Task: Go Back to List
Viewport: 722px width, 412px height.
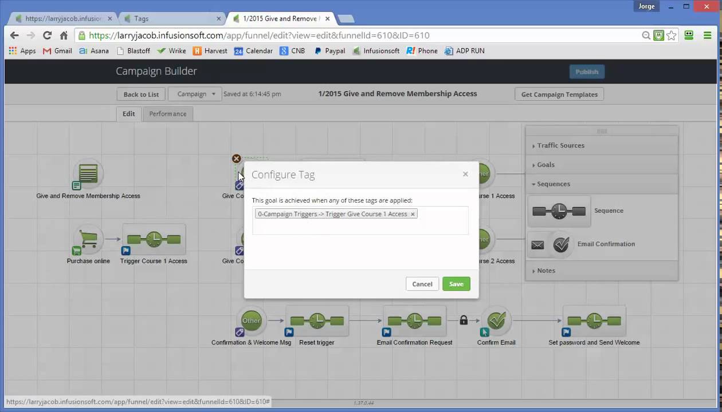Action: coord(141,94)
